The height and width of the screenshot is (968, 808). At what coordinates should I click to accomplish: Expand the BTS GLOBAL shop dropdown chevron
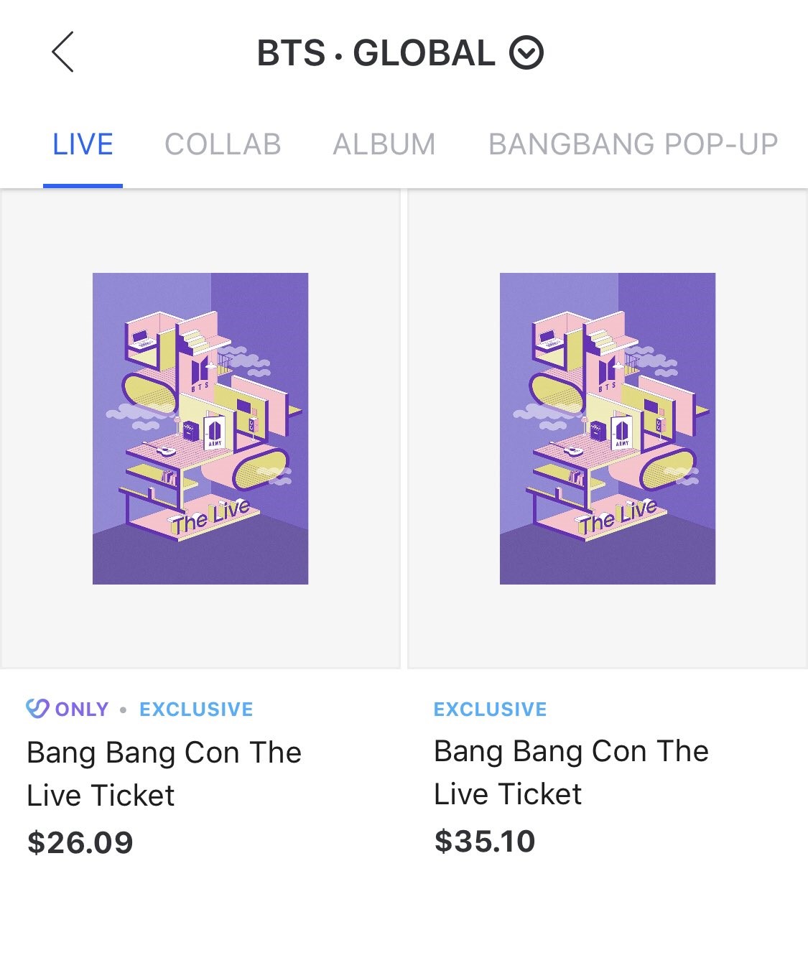526,53
